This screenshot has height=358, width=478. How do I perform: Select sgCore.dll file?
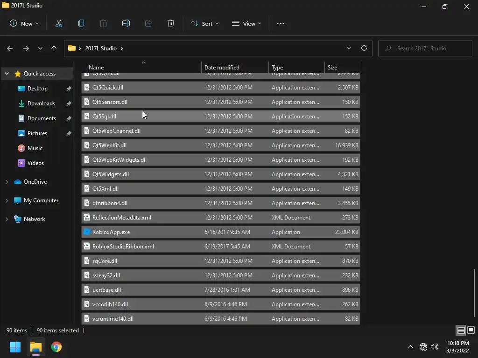click(x=221, y=261)
